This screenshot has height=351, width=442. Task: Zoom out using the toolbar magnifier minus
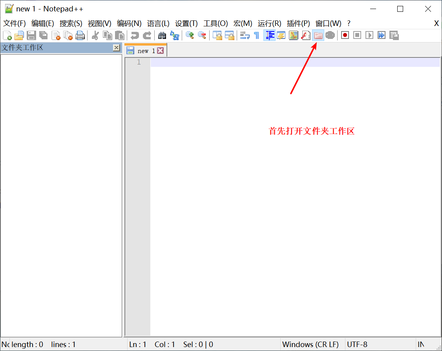coord(202,35)
